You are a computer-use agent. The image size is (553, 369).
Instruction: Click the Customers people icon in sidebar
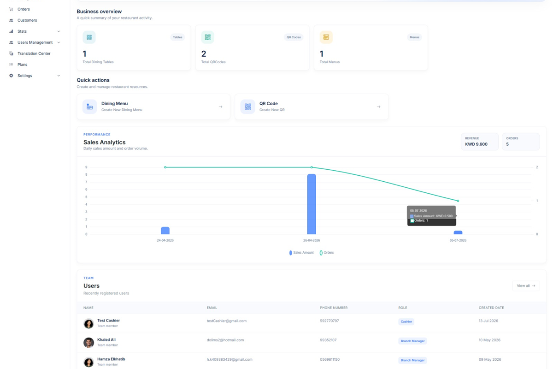pos(11,20)
